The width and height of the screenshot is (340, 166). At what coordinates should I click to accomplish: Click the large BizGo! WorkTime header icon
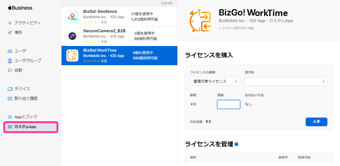click(201, 20)
